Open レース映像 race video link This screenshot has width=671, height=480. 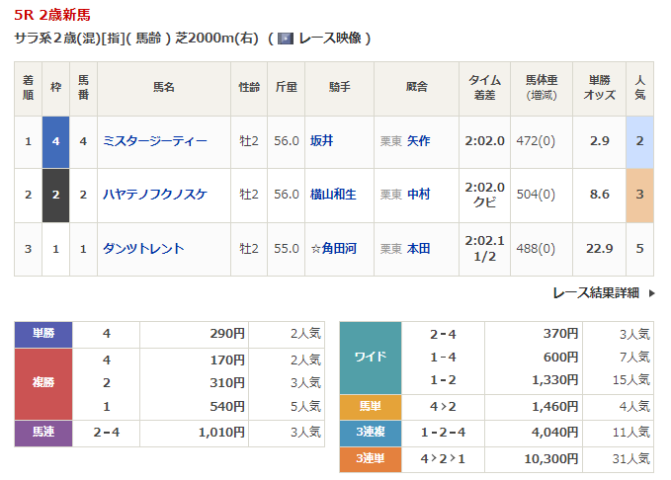(330, 39)
